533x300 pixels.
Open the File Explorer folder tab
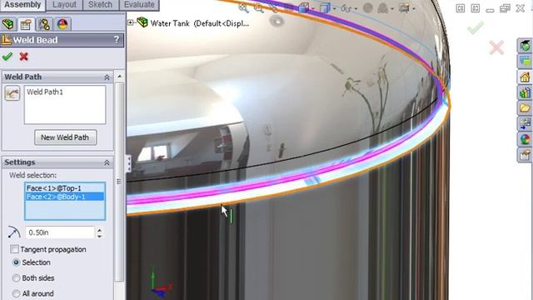[x=525, y=108]
